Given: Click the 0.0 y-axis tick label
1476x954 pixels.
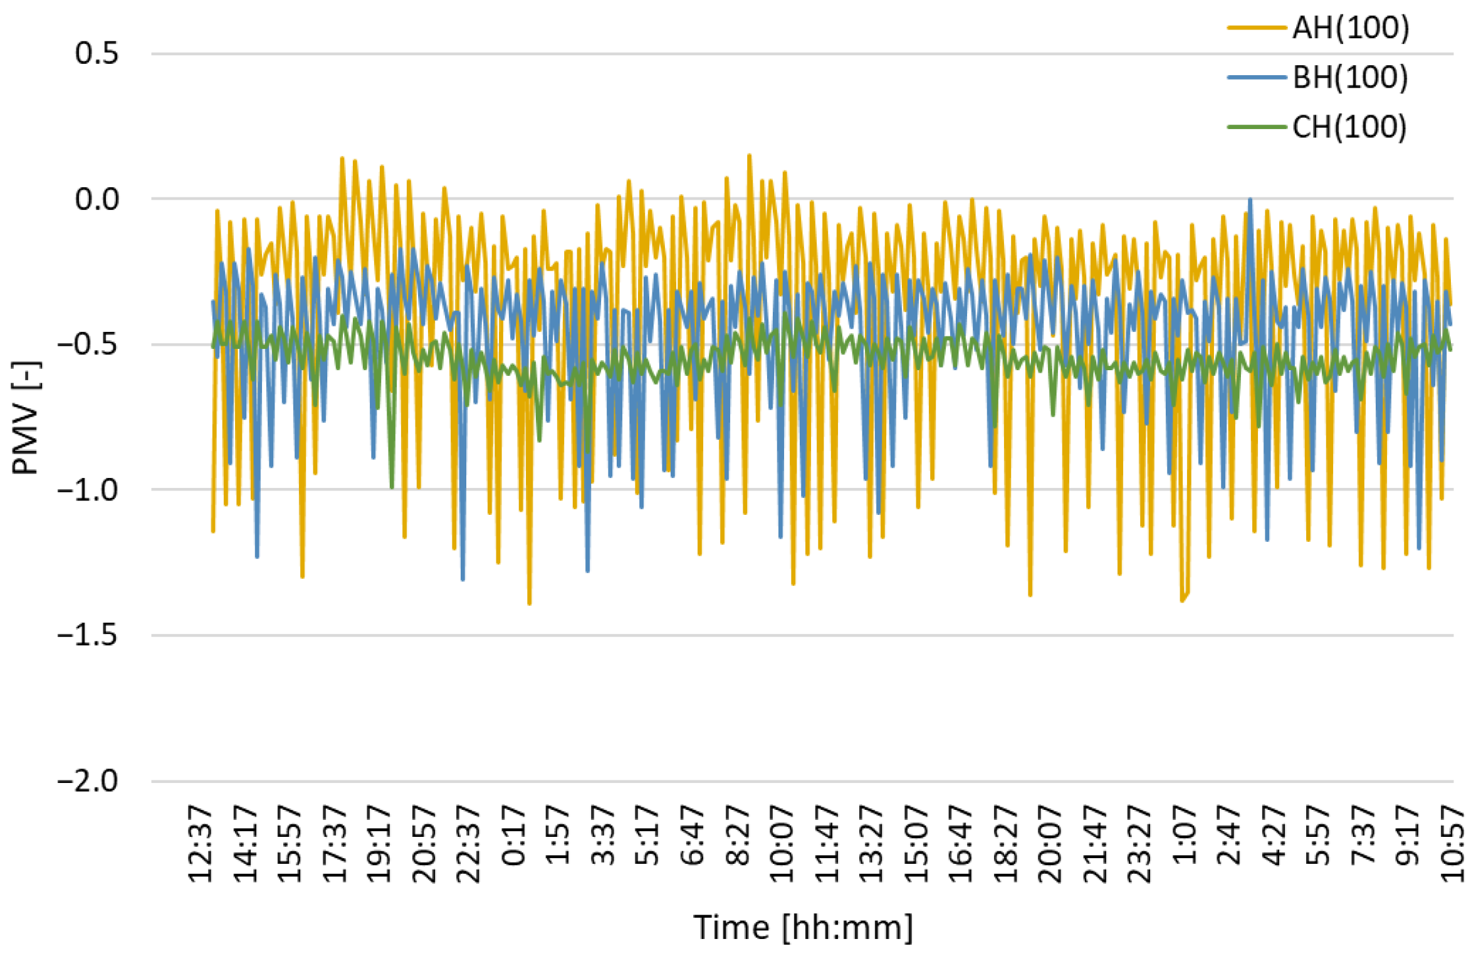Looking at the screenshot, I should [97, 199].
